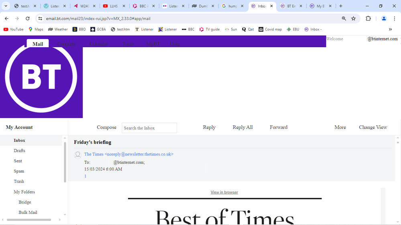Click the sender avatar next to The Times
Screen dimensions: 401x225
pos(78,155)
